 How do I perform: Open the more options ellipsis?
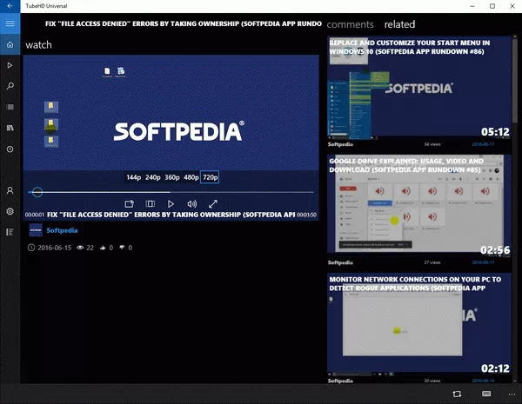pos(512,394)
